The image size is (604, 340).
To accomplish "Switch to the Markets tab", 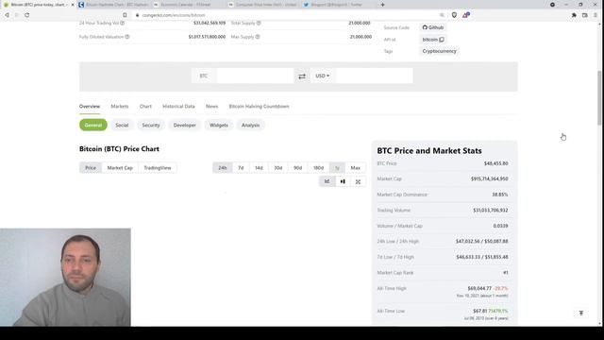I will [x=120, y=107].
